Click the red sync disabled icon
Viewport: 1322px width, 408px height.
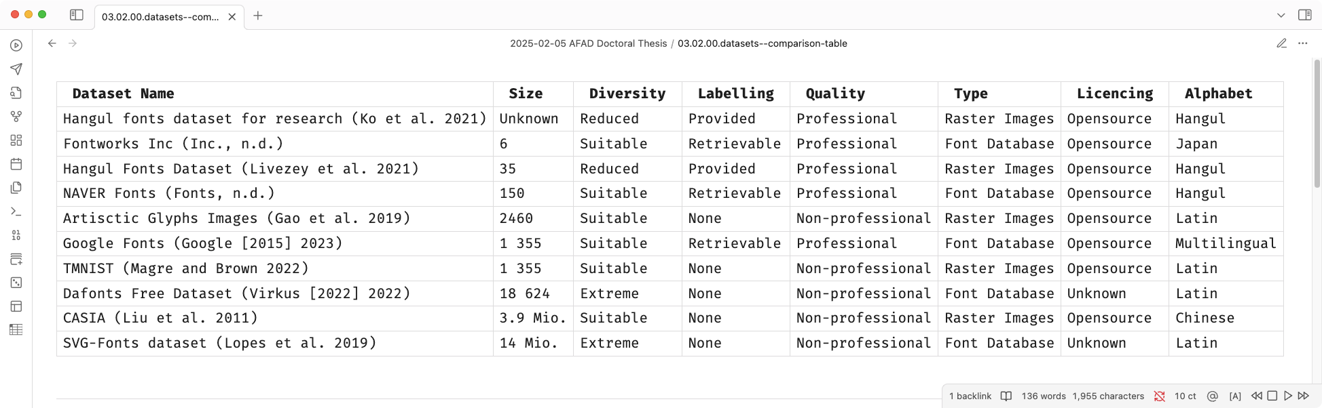coord(1160,396)
